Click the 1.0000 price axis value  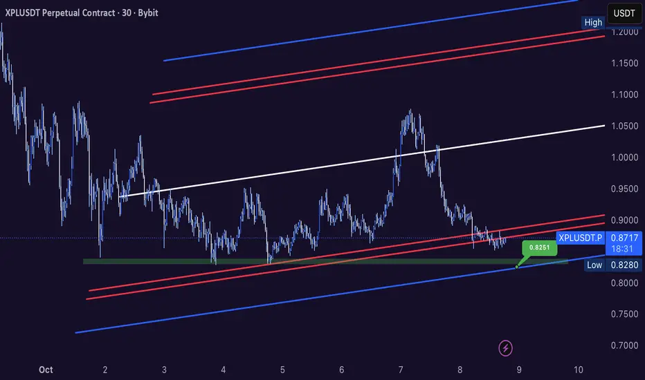click(x=624, y=158)
